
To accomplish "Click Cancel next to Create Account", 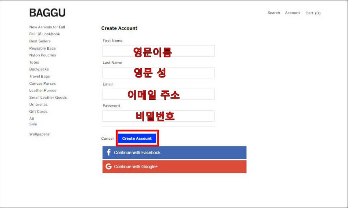I will 107,139.
